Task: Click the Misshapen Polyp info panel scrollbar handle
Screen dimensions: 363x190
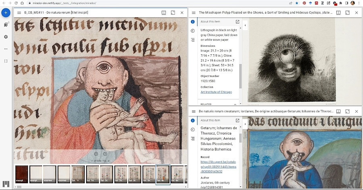Action: click(240, 76)
